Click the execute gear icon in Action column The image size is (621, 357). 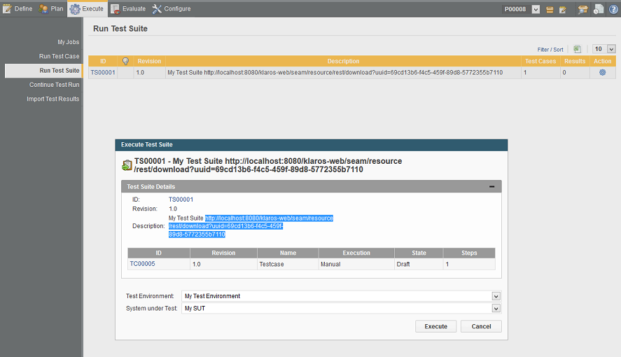tap(602, 72)
